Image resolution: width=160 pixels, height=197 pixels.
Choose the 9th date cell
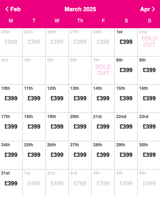pos(149,71)
